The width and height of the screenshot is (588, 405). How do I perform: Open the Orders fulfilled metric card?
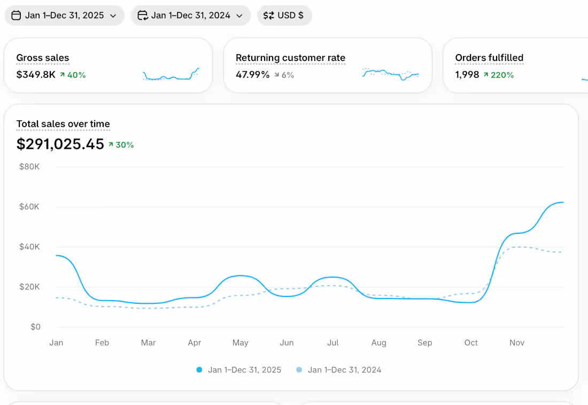516,65
